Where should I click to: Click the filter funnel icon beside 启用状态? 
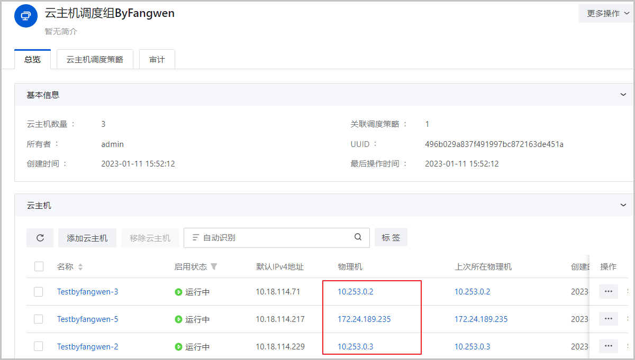(x=214, y=266)
